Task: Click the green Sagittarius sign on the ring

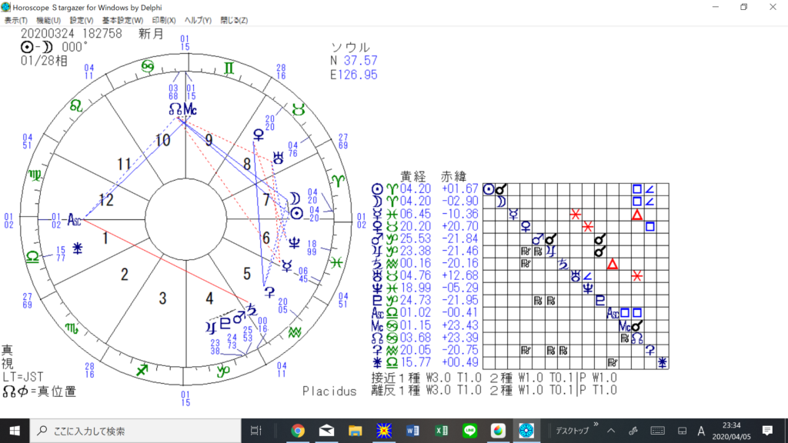Action: pyautogui.click(x=142, y=370)
